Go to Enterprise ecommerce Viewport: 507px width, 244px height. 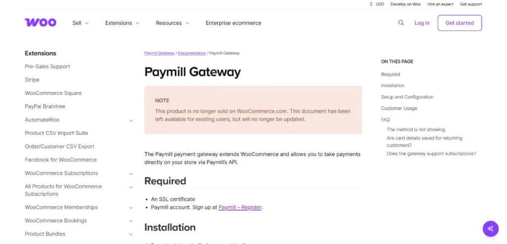233,23
